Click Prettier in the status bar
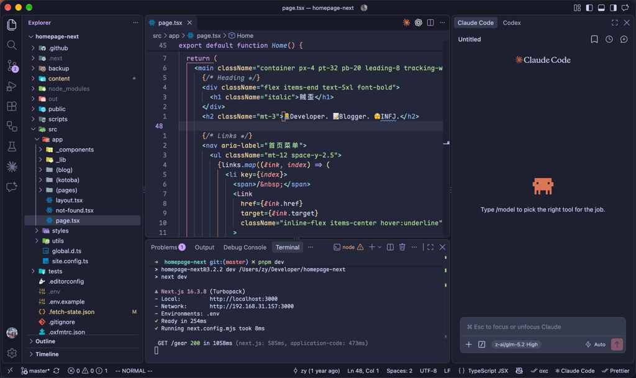The image size is (636, 378). [616, 371]
